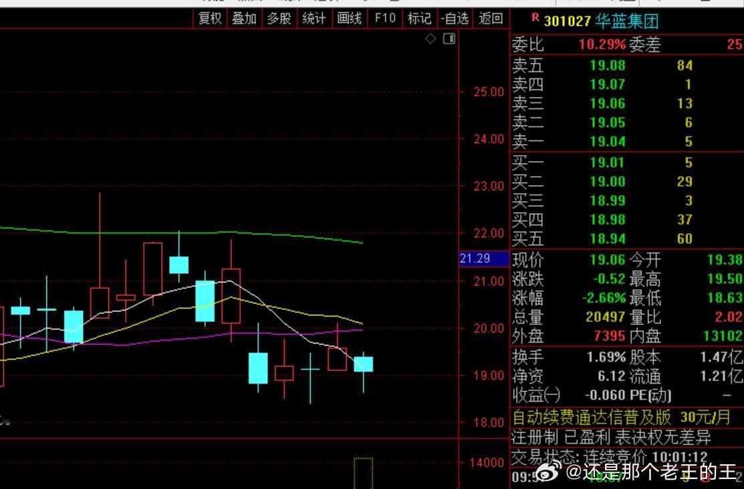This screenshot has width=744, height=489.
Task: Select 卖三 price 19.06
Action: 608,104
